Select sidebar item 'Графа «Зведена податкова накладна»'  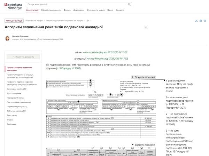click(20, 69)
